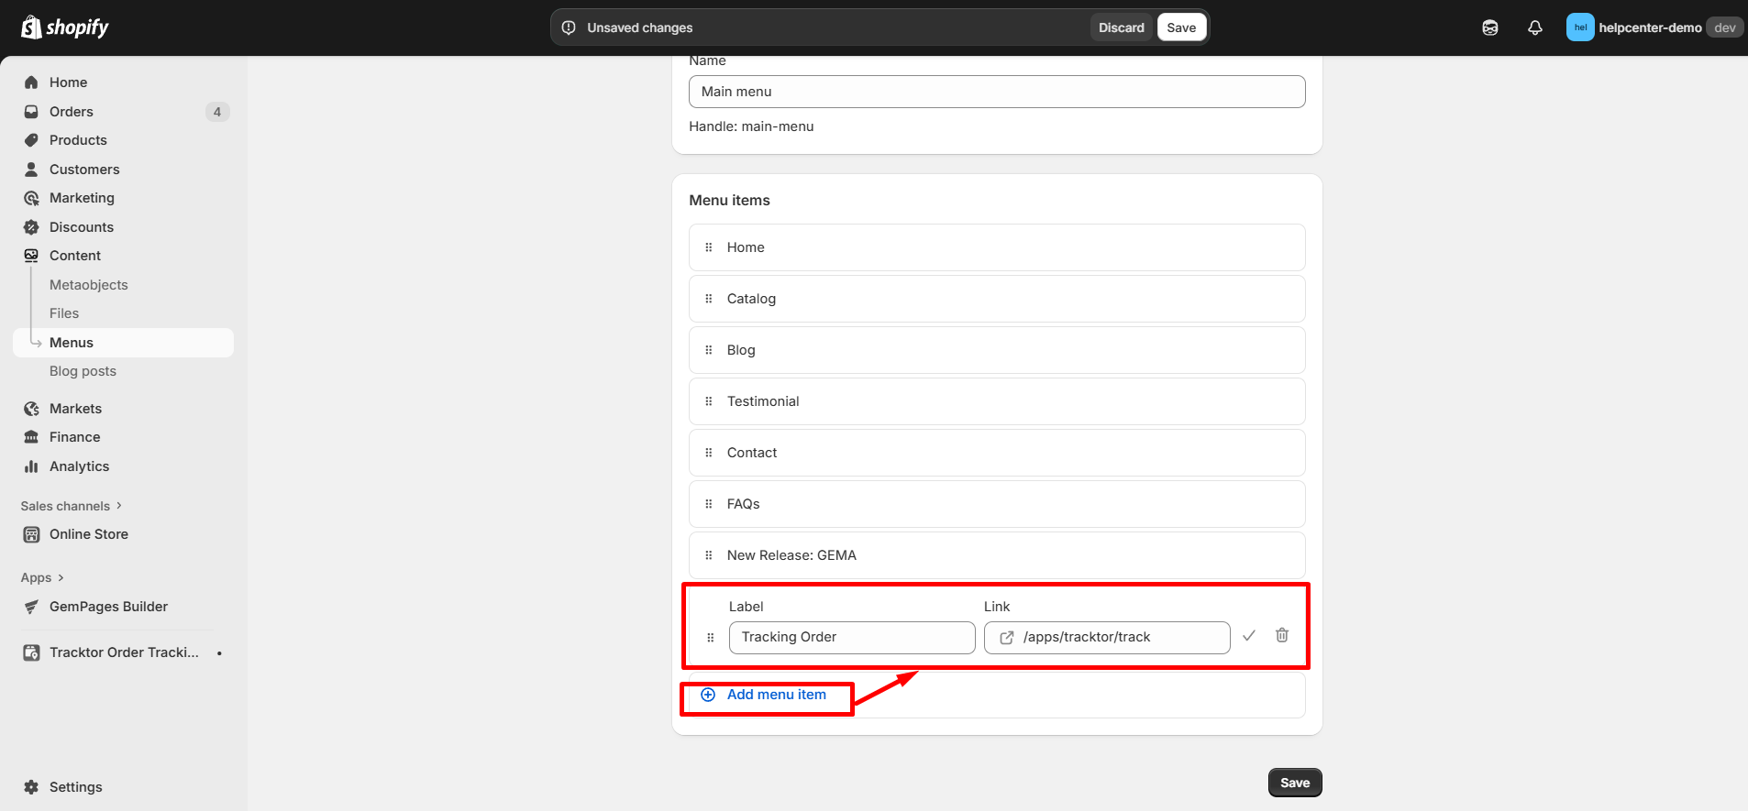Image resolution: width=1748 pixels, height=811 pixels.
Task: Click the Discard button in top bar
Action: pyautogui.click(x=1121, y=27)
